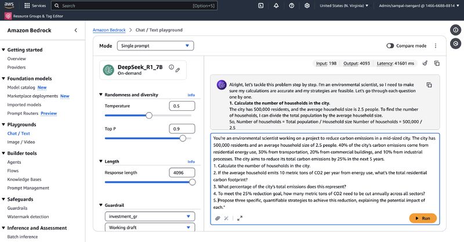The width and height of the screenshot is (464, 242).
Task: Collapse Randomness and diversity section
Action: click(100, 95)
